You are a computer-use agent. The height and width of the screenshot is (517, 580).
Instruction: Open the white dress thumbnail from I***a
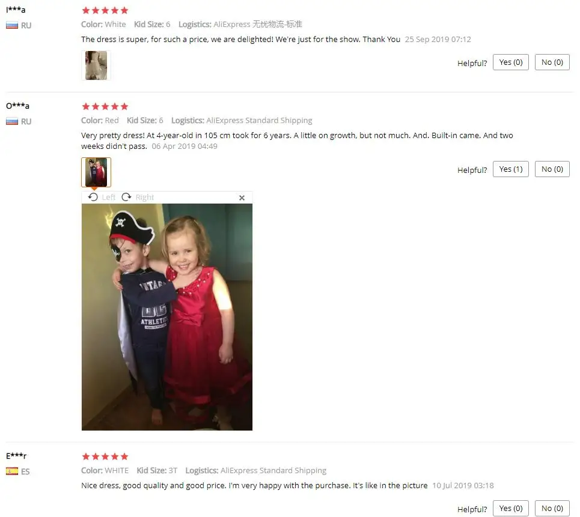tap(96, 65)
